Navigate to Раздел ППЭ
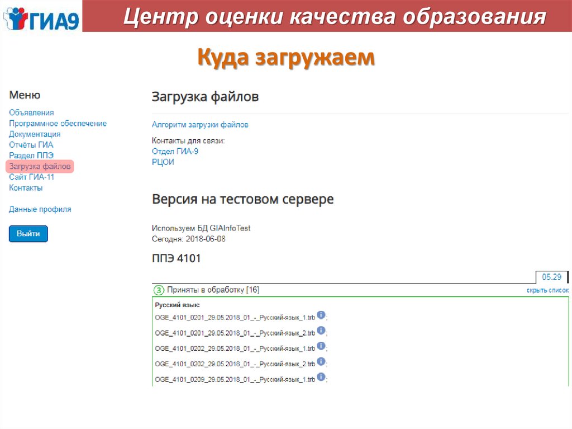Screen dimensions: 572x429 click(31, 155)
